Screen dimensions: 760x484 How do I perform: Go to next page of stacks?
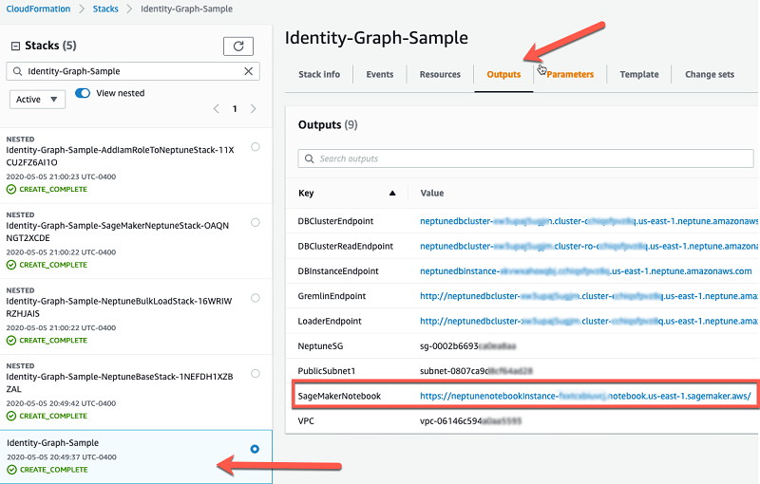point(253,109)
